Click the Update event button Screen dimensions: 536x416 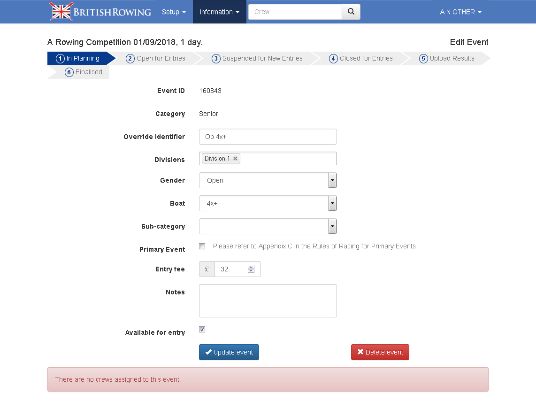(x=229, y=352)
